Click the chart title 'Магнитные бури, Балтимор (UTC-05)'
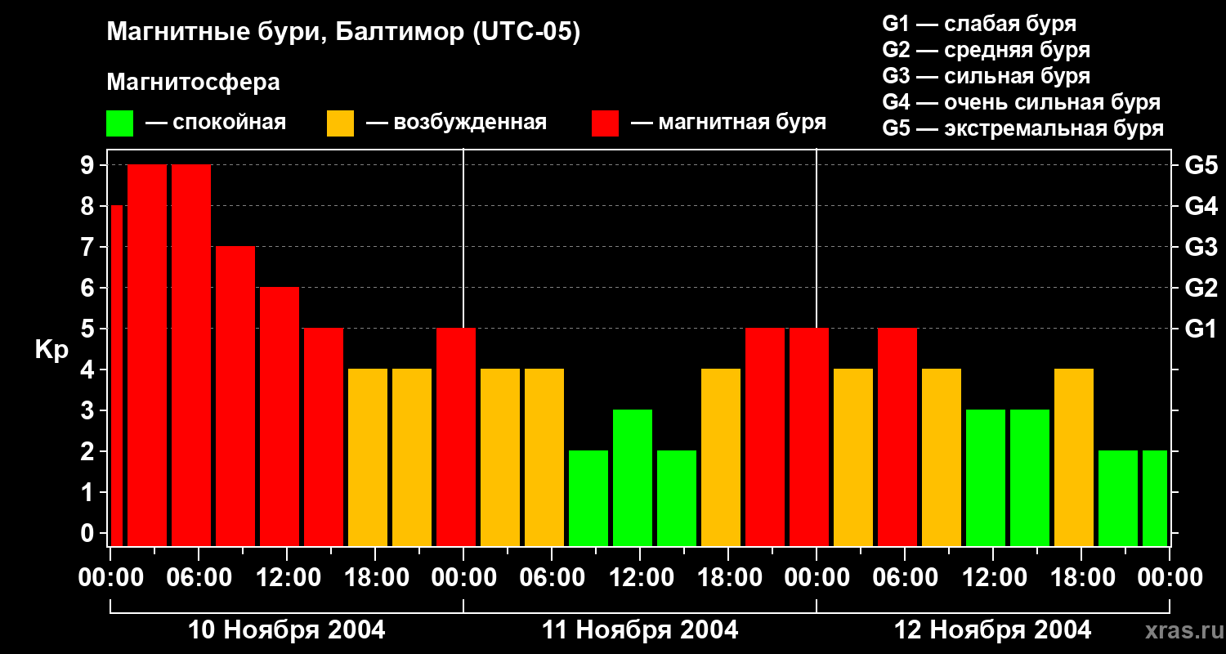The width and height of the screenshot is (1226, 654). click(343, 33)
